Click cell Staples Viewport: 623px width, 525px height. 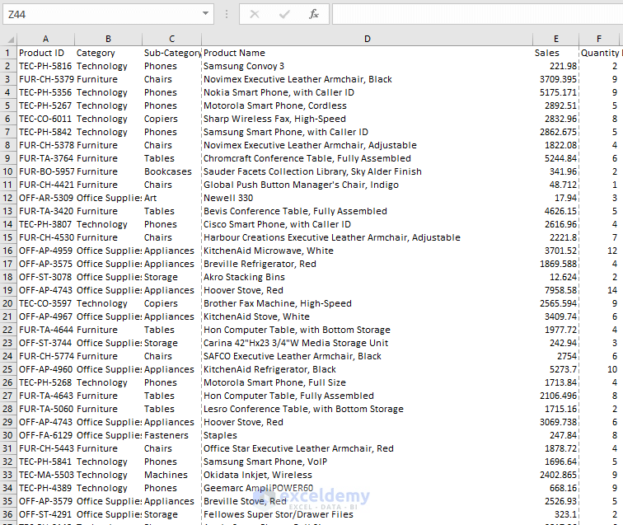[x=368, y=435]
